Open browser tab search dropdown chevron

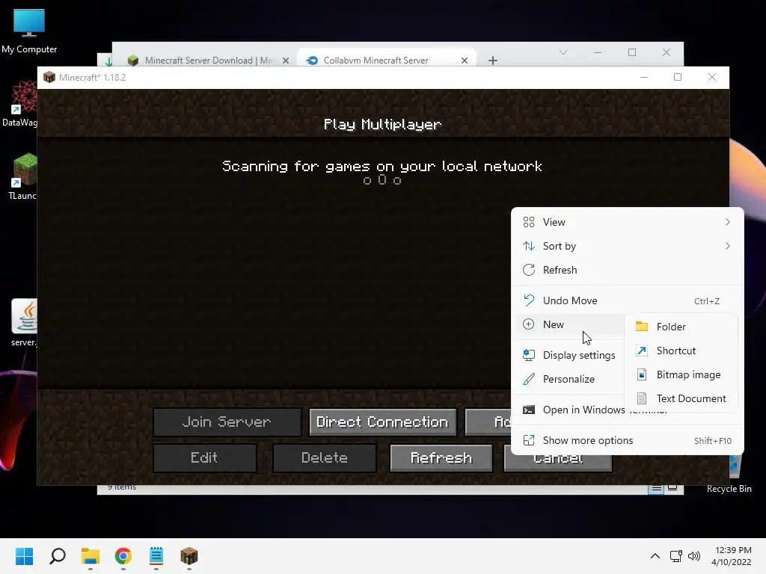click(x=563, y=52)
